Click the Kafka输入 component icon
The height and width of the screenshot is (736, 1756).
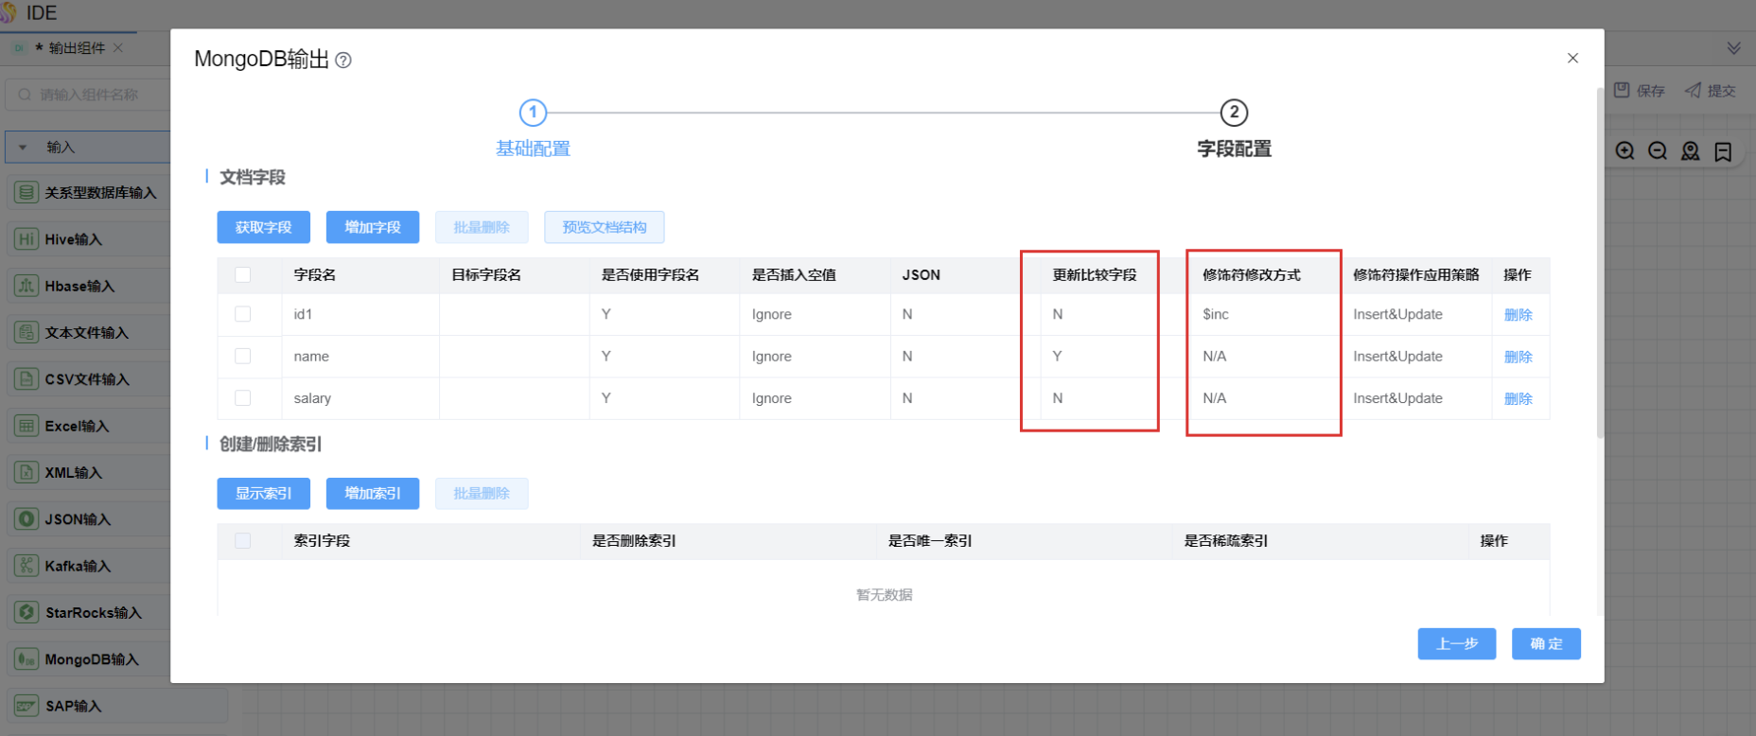[x=26, y=566]
